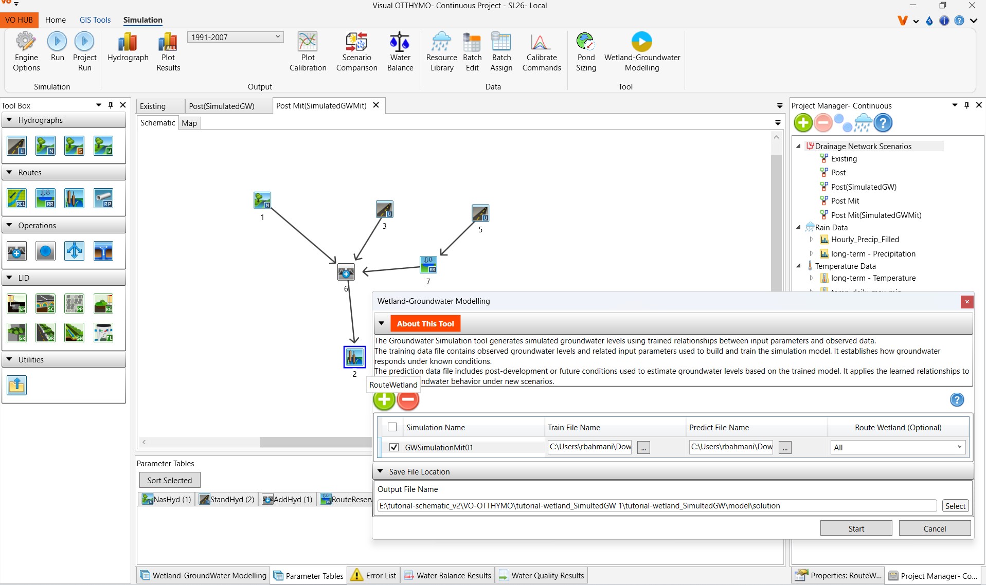The width and height of the screenshot is (986, 585).
Task: Switch to the GIS Tools ribbon tab
Action: click(x=95, y=20)
